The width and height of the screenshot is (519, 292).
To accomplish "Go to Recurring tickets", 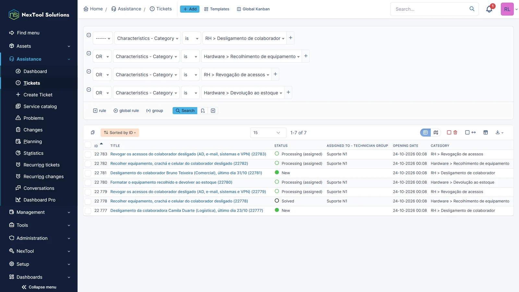I will coord(42,165).
